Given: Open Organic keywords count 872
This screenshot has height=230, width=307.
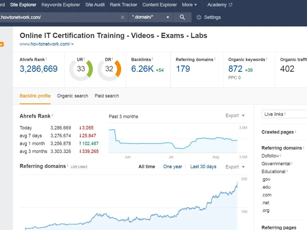Looking at the screenshot, I should pos(235,69).
